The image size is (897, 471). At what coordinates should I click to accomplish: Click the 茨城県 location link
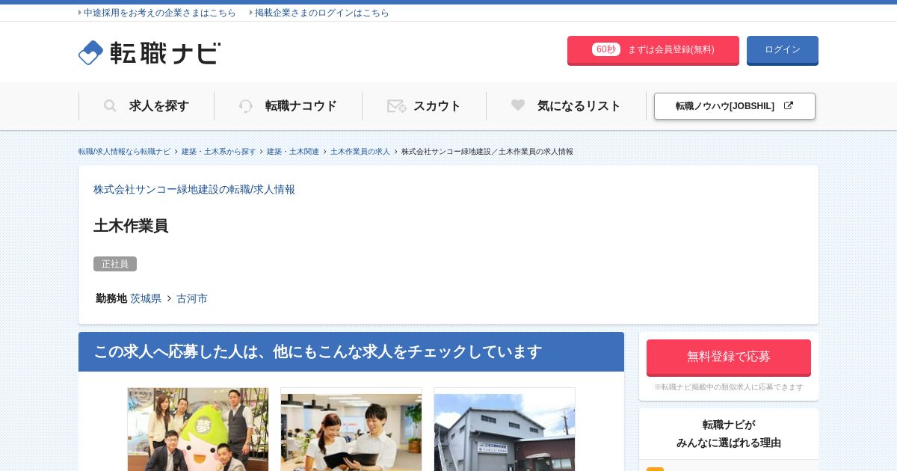[146, 298]
